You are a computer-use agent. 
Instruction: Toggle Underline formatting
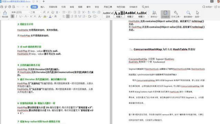20,16
